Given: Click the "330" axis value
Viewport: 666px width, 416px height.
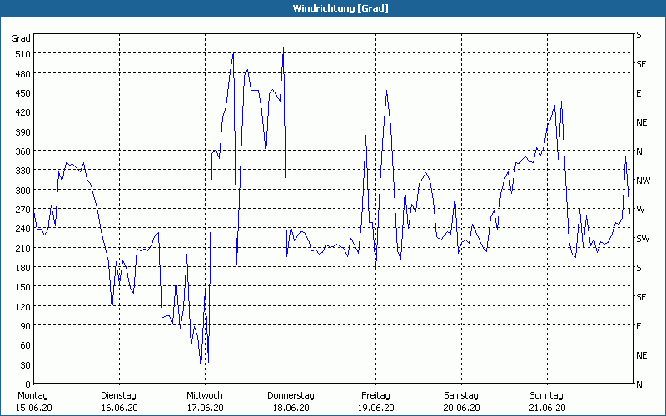Looking at the screenshot, I should [23, 171].
